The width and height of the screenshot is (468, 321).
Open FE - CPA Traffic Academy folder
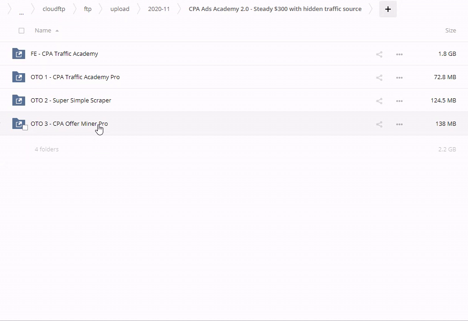[64, 54]
